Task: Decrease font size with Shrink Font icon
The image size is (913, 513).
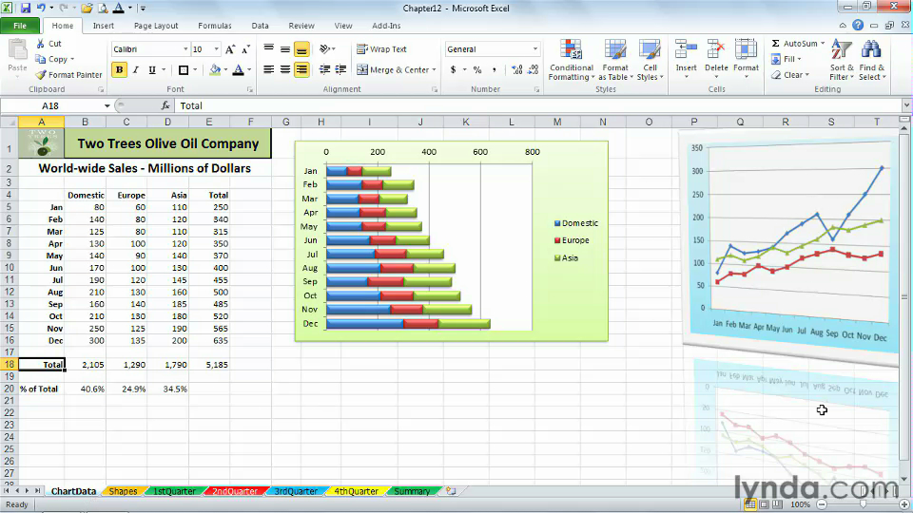Action: coord(245,49)
